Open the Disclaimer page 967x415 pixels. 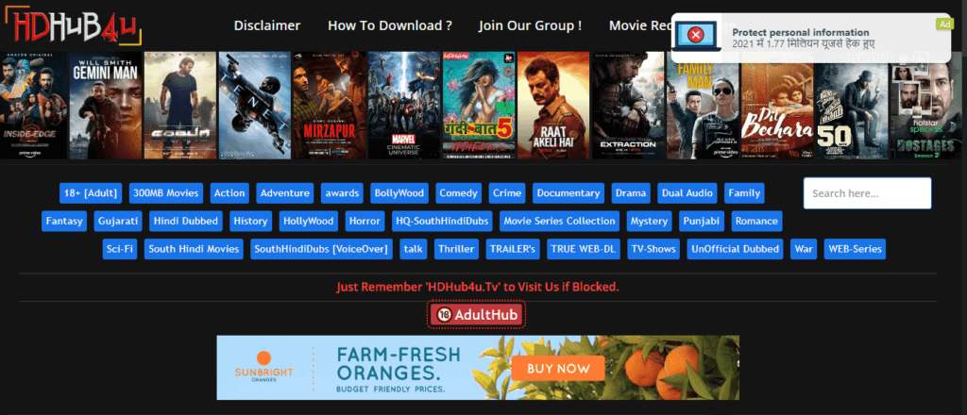tap(267, 25)
